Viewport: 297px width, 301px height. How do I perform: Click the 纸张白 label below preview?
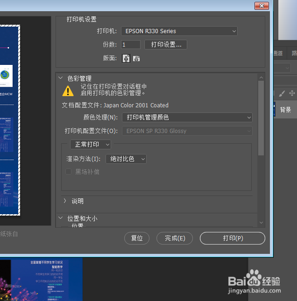9,234
